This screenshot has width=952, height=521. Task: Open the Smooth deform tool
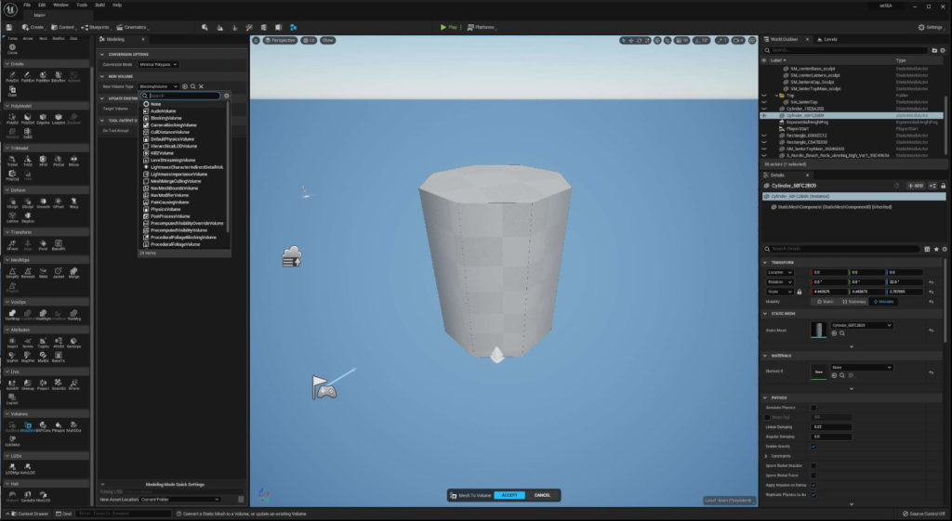pos(43,203)
